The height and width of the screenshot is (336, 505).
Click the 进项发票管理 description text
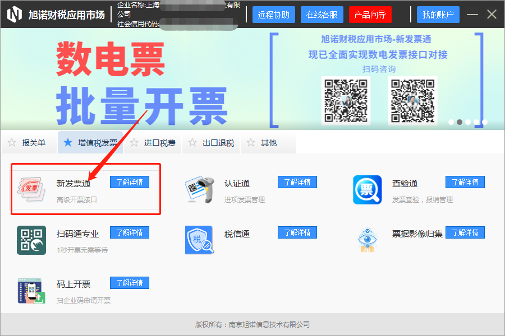click(x=245, y=200)
